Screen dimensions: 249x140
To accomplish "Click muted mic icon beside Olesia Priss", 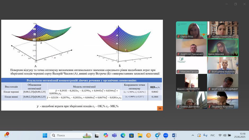I will [x=178, y=37].
